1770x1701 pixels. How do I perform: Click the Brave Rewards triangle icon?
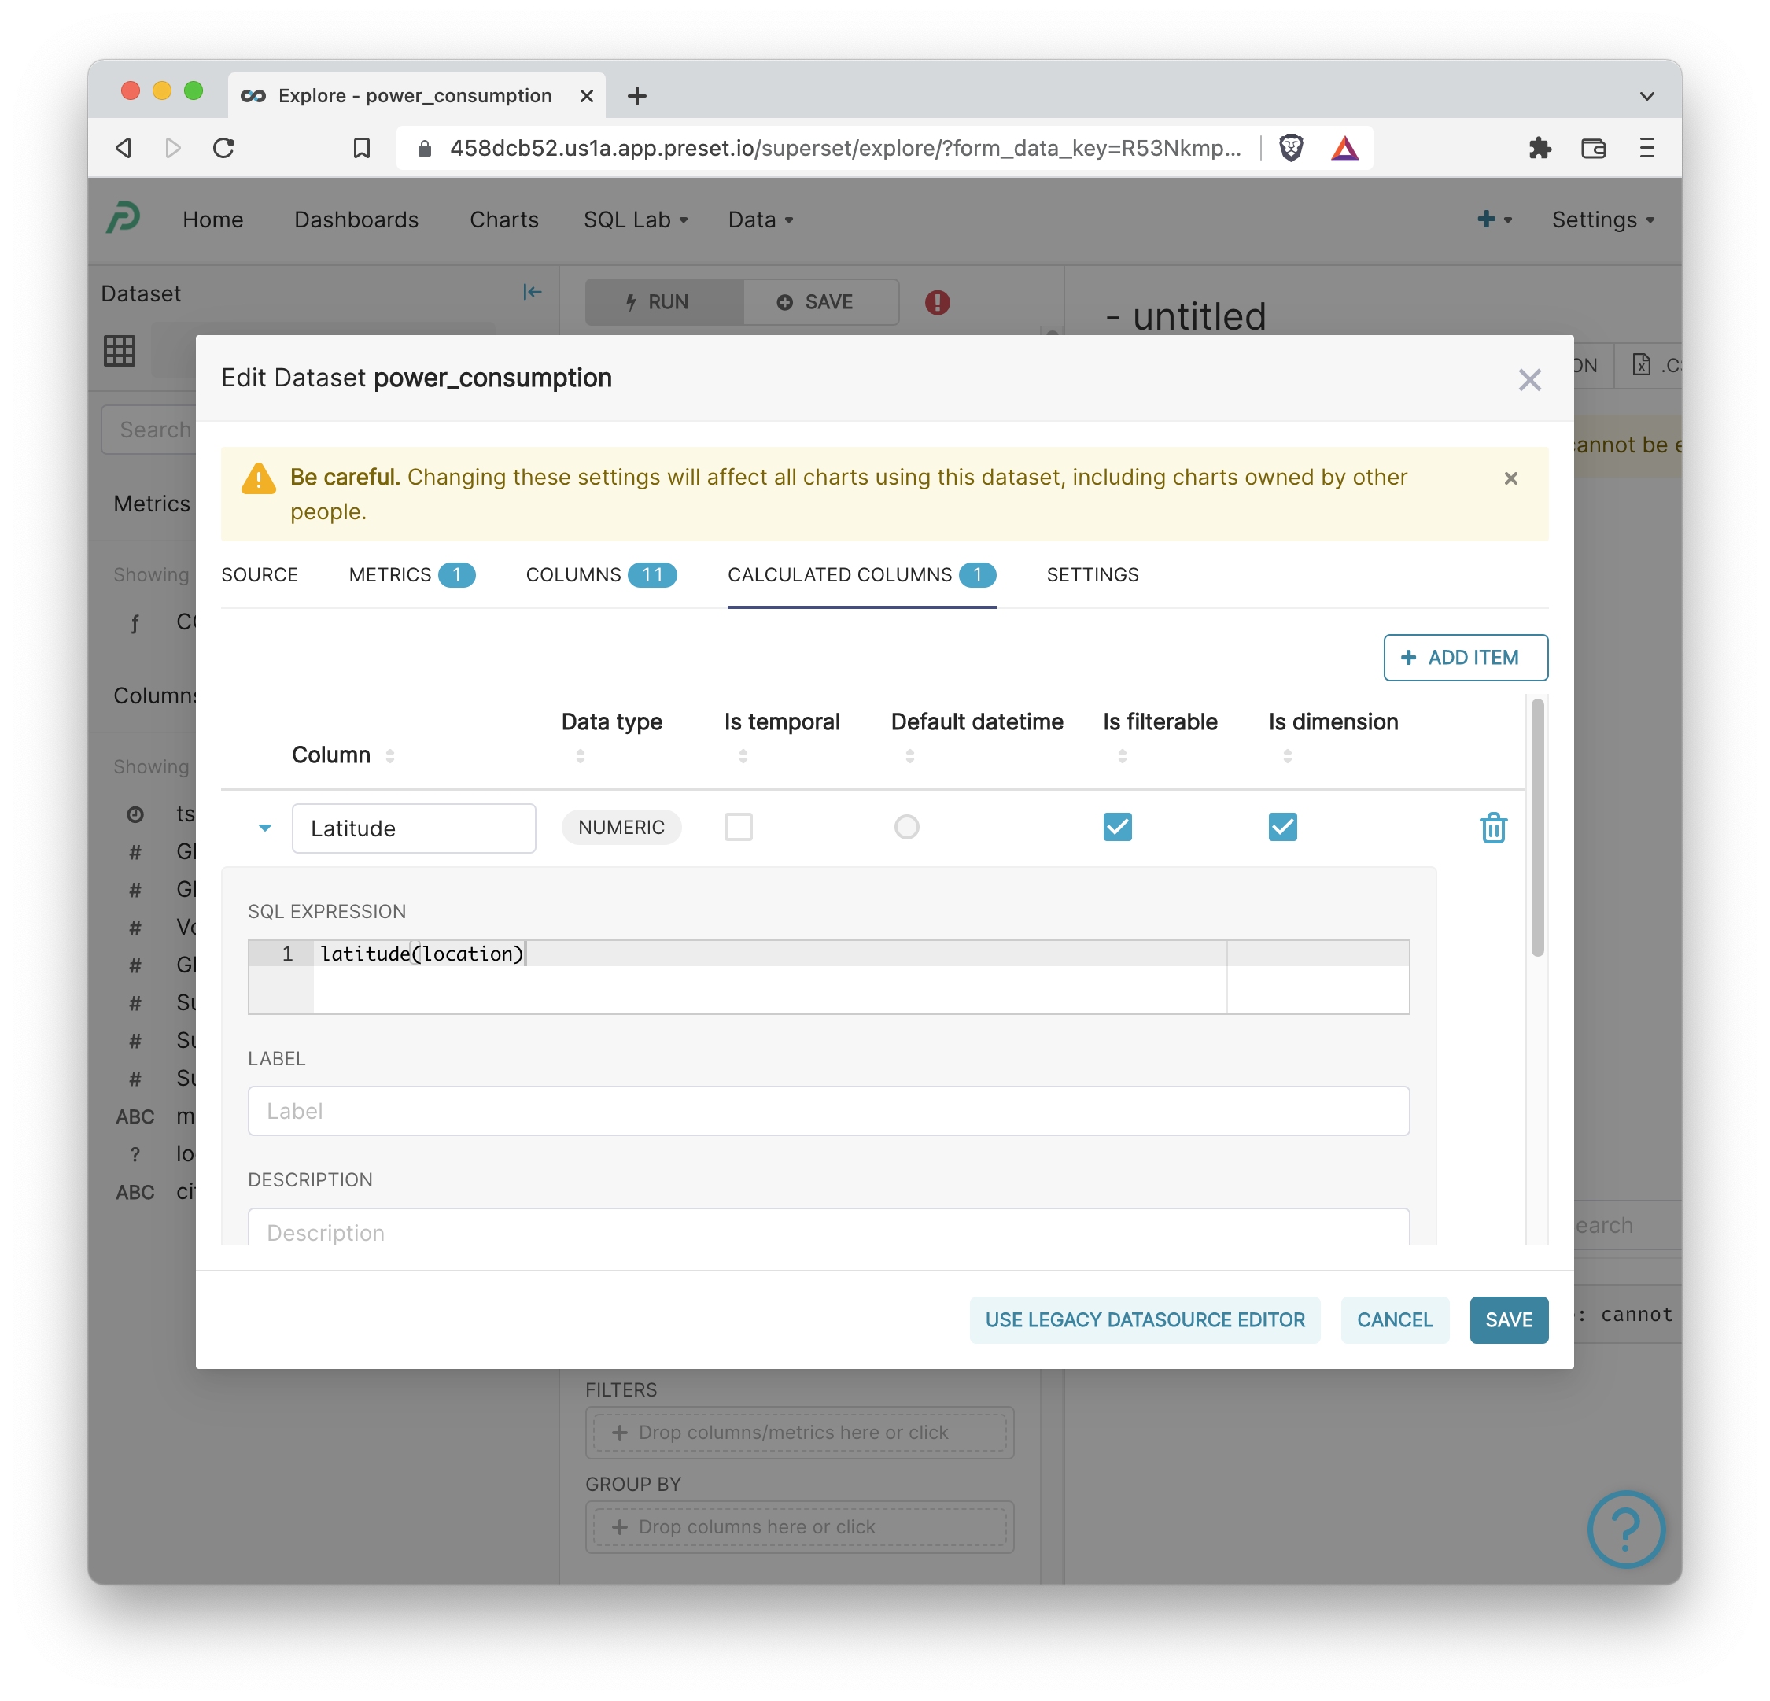[x=1344, y=148]
